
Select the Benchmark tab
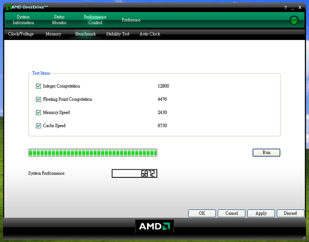pyautogui.click(x=85, y=34)
